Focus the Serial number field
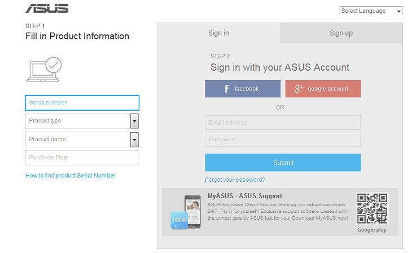Screen dimensions: 412x253 [x=82, y=103]
